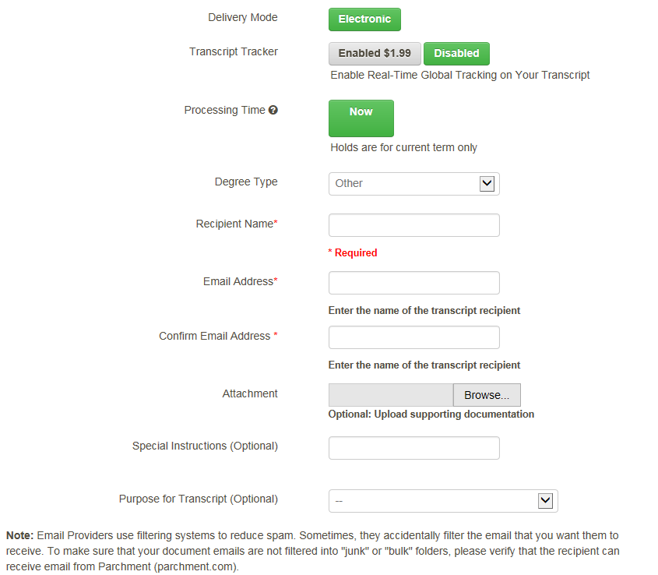Screen dimensions: 658x575
Task: Choose the Now processing time option
Action: 361,118
